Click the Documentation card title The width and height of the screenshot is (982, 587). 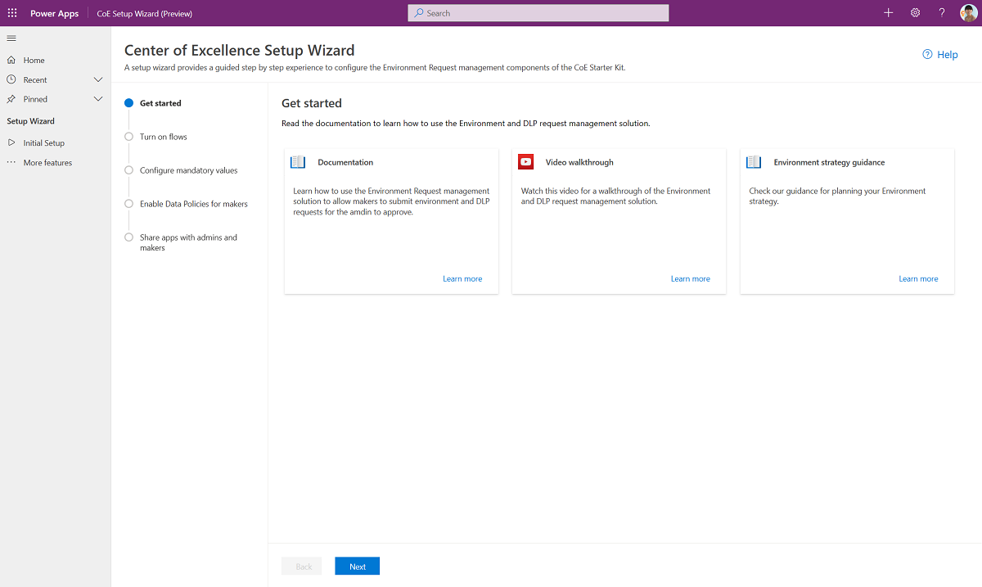345,162
